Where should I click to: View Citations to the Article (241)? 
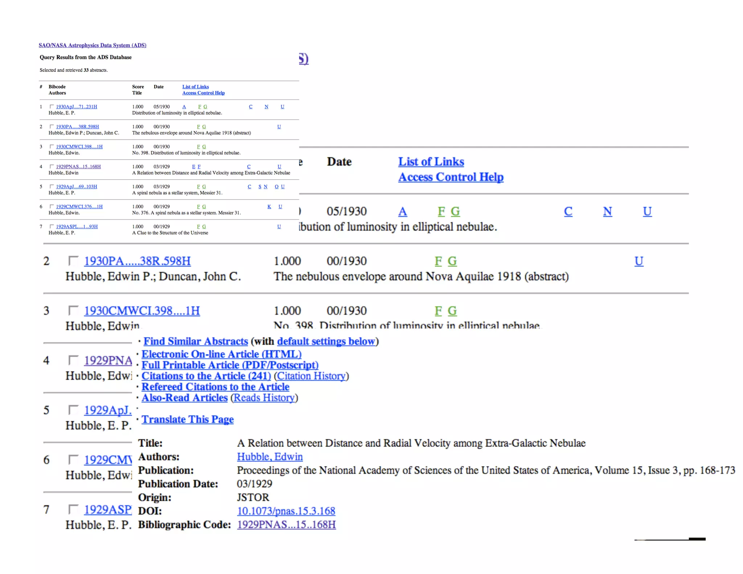tap(206, 376)
